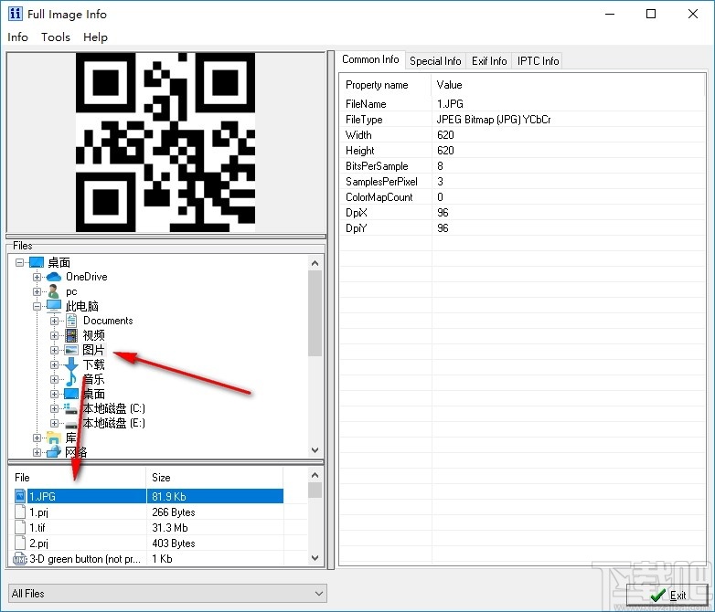The image size is (715, 612).
Task: Expand the 图片 tree node
Action: pyautogui.click(x=54, y=351)
